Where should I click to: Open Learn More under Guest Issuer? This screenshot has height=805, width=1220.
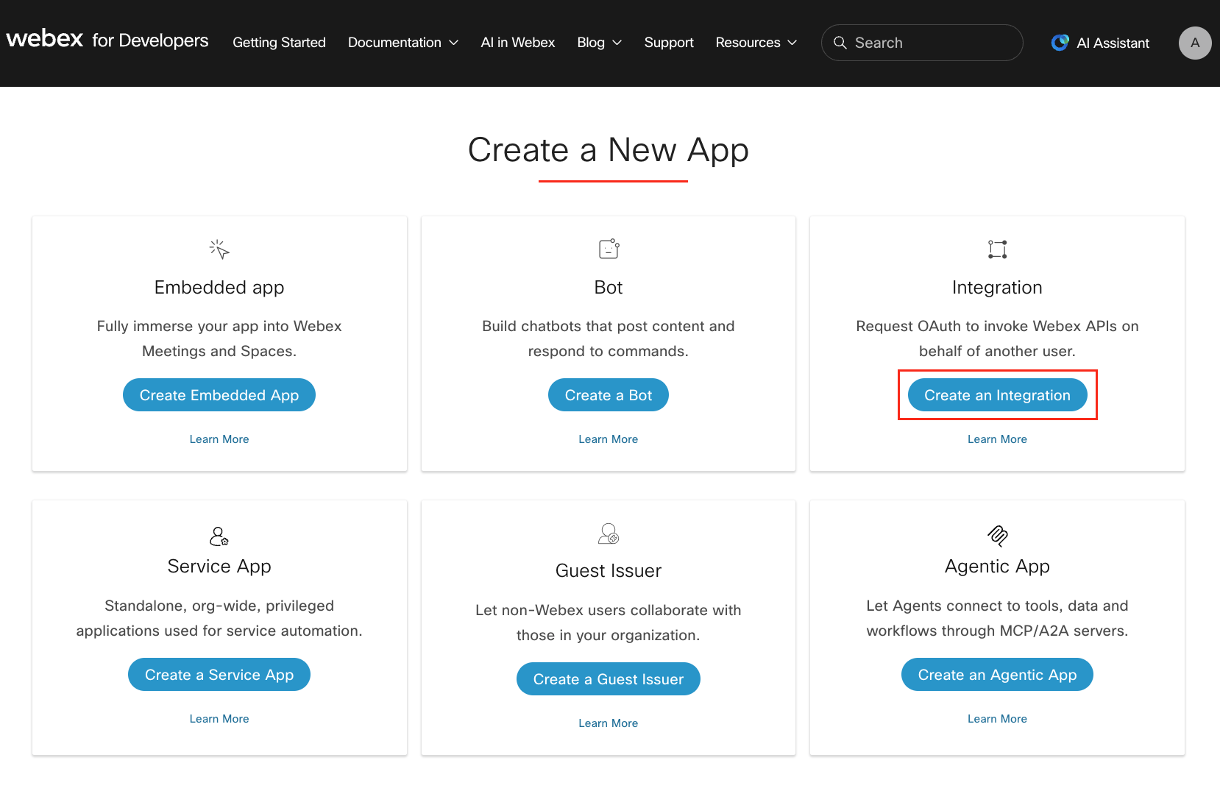[x=609, y=723]
